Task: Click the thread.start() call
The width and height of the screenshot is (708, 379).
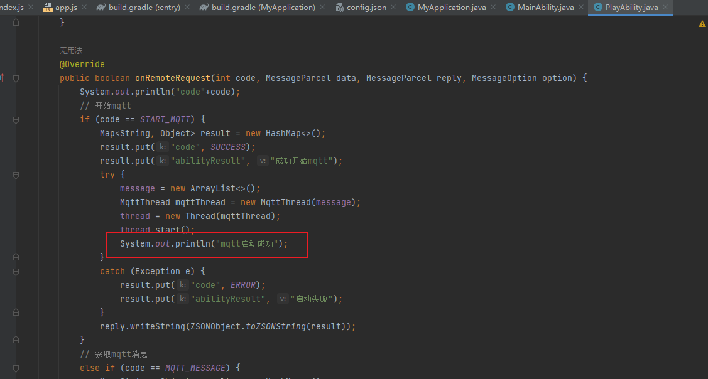Action: (157, 230)
